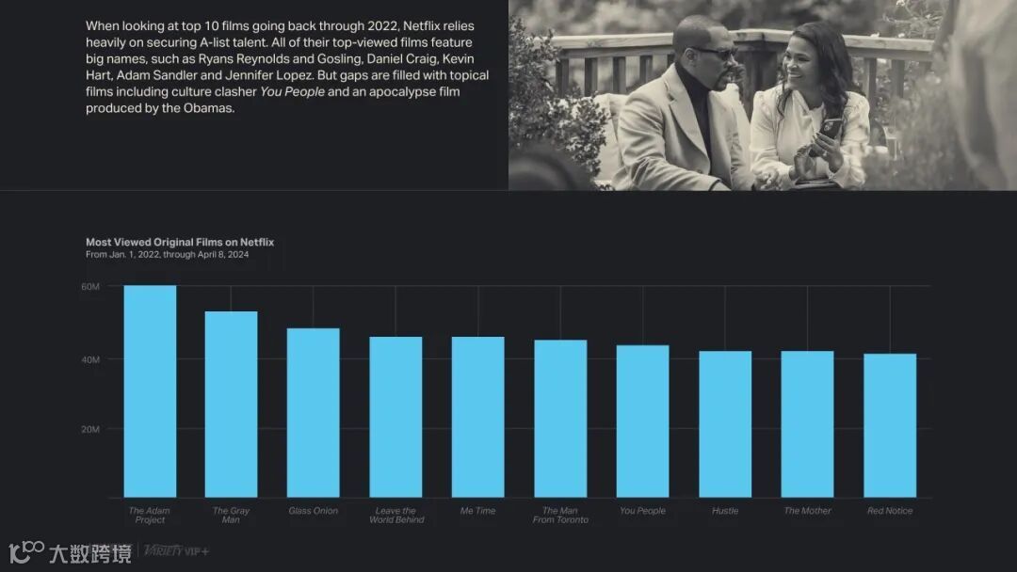The height and width of the screenshot is (572, 1017).
Task: Click the 40M y-axis value
Action: tap(90, 359)
